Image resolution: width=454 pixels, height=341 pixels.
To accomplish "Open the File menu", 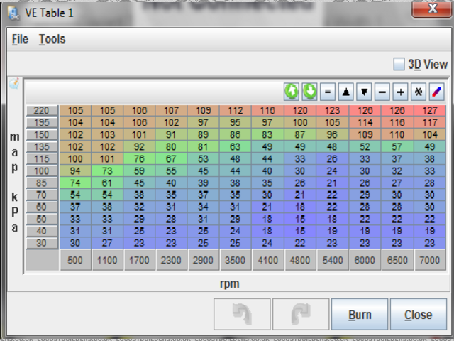I will tap(20, 40).
